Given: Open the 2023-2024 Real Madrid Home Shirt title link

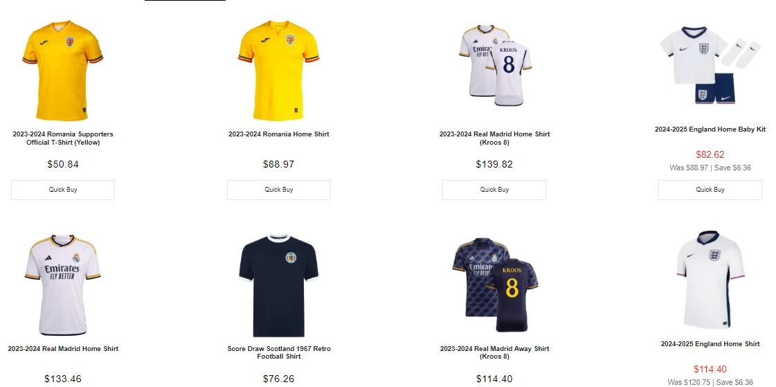Looking at the screenshot, I should coord(63,349).
